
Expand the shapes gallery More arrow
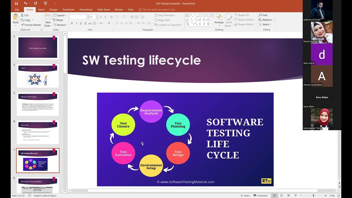point(212,24)
